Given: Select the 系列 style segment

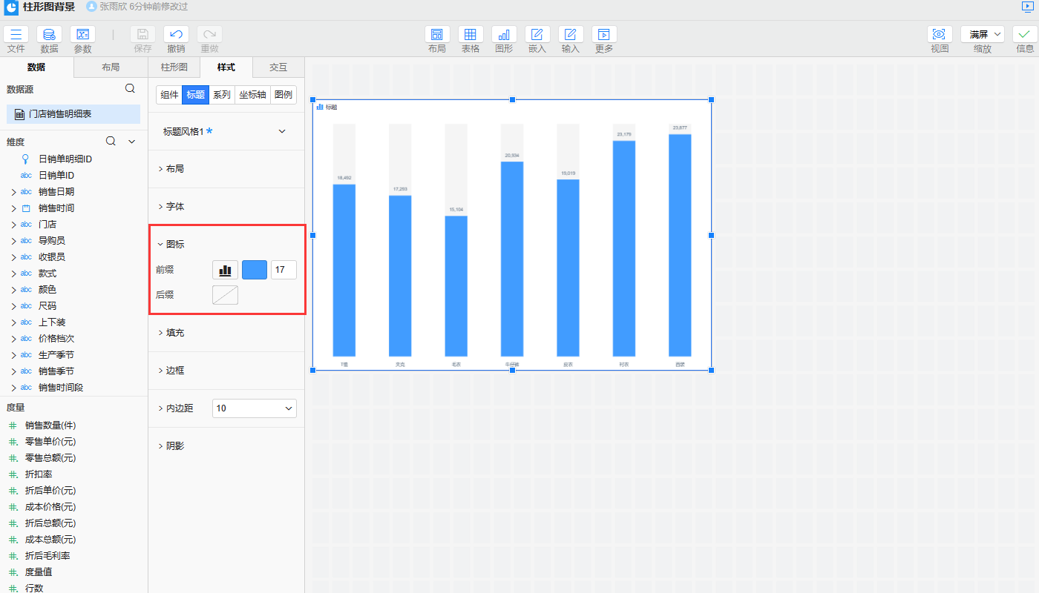Looking at the screenshot, I should point(221,95).
